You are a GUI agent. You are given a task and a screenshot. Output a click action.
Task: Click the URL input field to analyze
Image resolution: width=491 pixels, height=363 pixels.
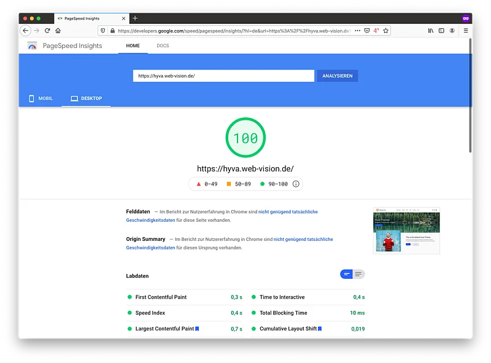[223, 76]
